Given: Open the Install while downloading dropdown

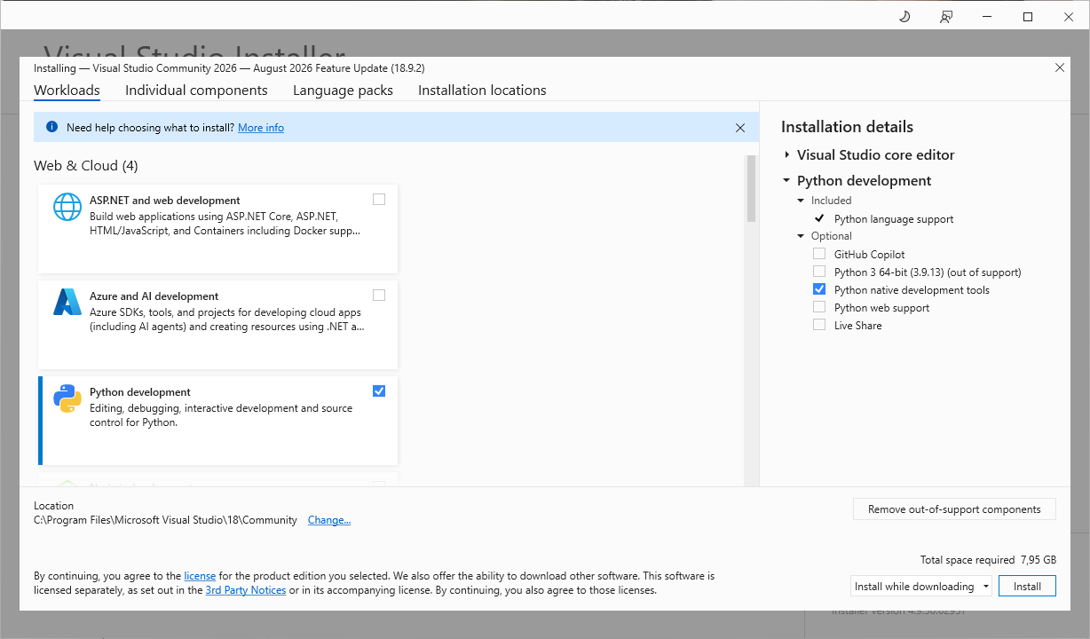Looking at the screenshot, I should (920, 586).
